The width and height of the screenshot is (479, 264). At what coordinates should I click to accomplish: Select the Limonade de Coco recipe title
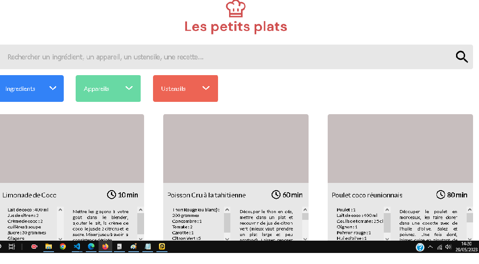[28, 195]
